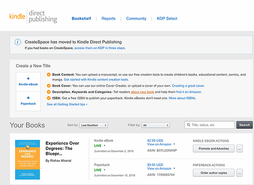Open 'access them on KDP in three steps' link
The height and width of the screenshot is (185, 254).
(x=100, y=48)
